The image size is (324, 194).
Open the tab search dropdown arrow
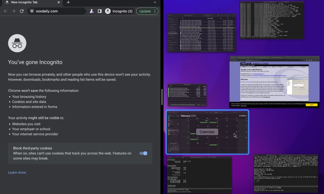point(155,2)
